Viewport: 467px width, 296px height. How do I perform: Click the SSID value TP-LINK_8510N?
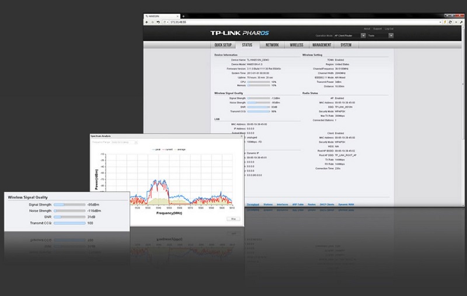click(343, 107)
